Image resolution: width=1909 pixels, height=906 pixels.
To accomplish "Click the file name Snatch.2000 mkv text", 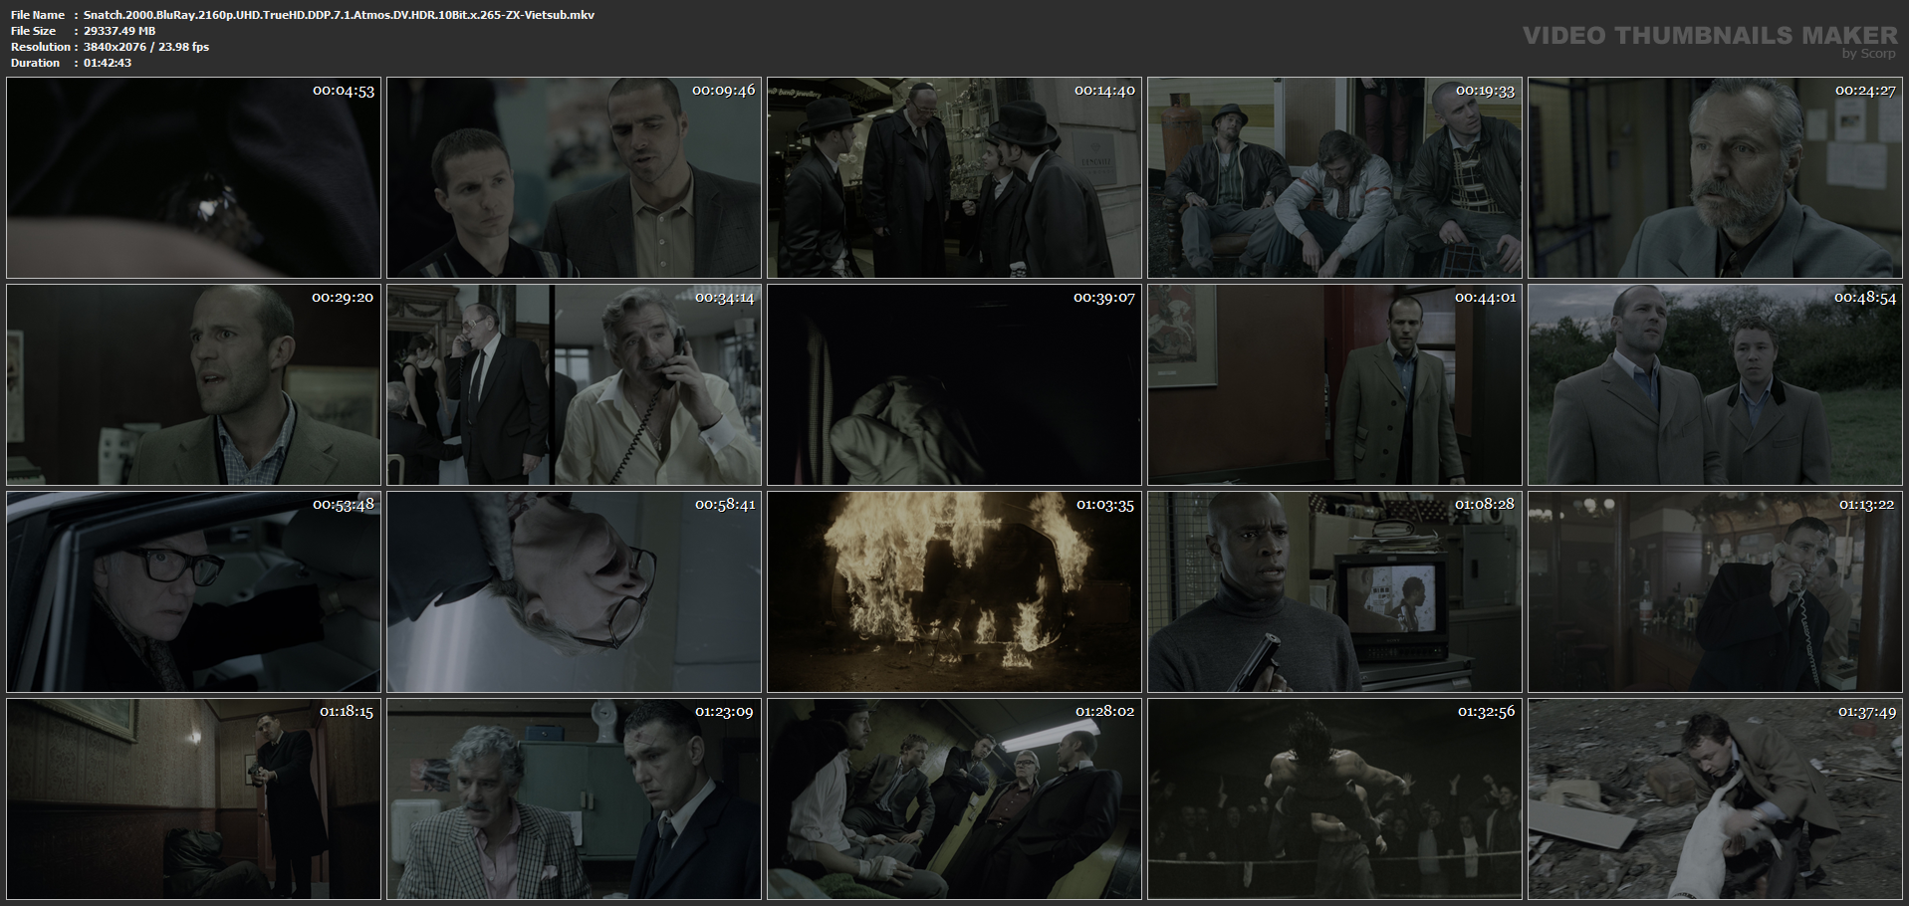I will [339, 15].
